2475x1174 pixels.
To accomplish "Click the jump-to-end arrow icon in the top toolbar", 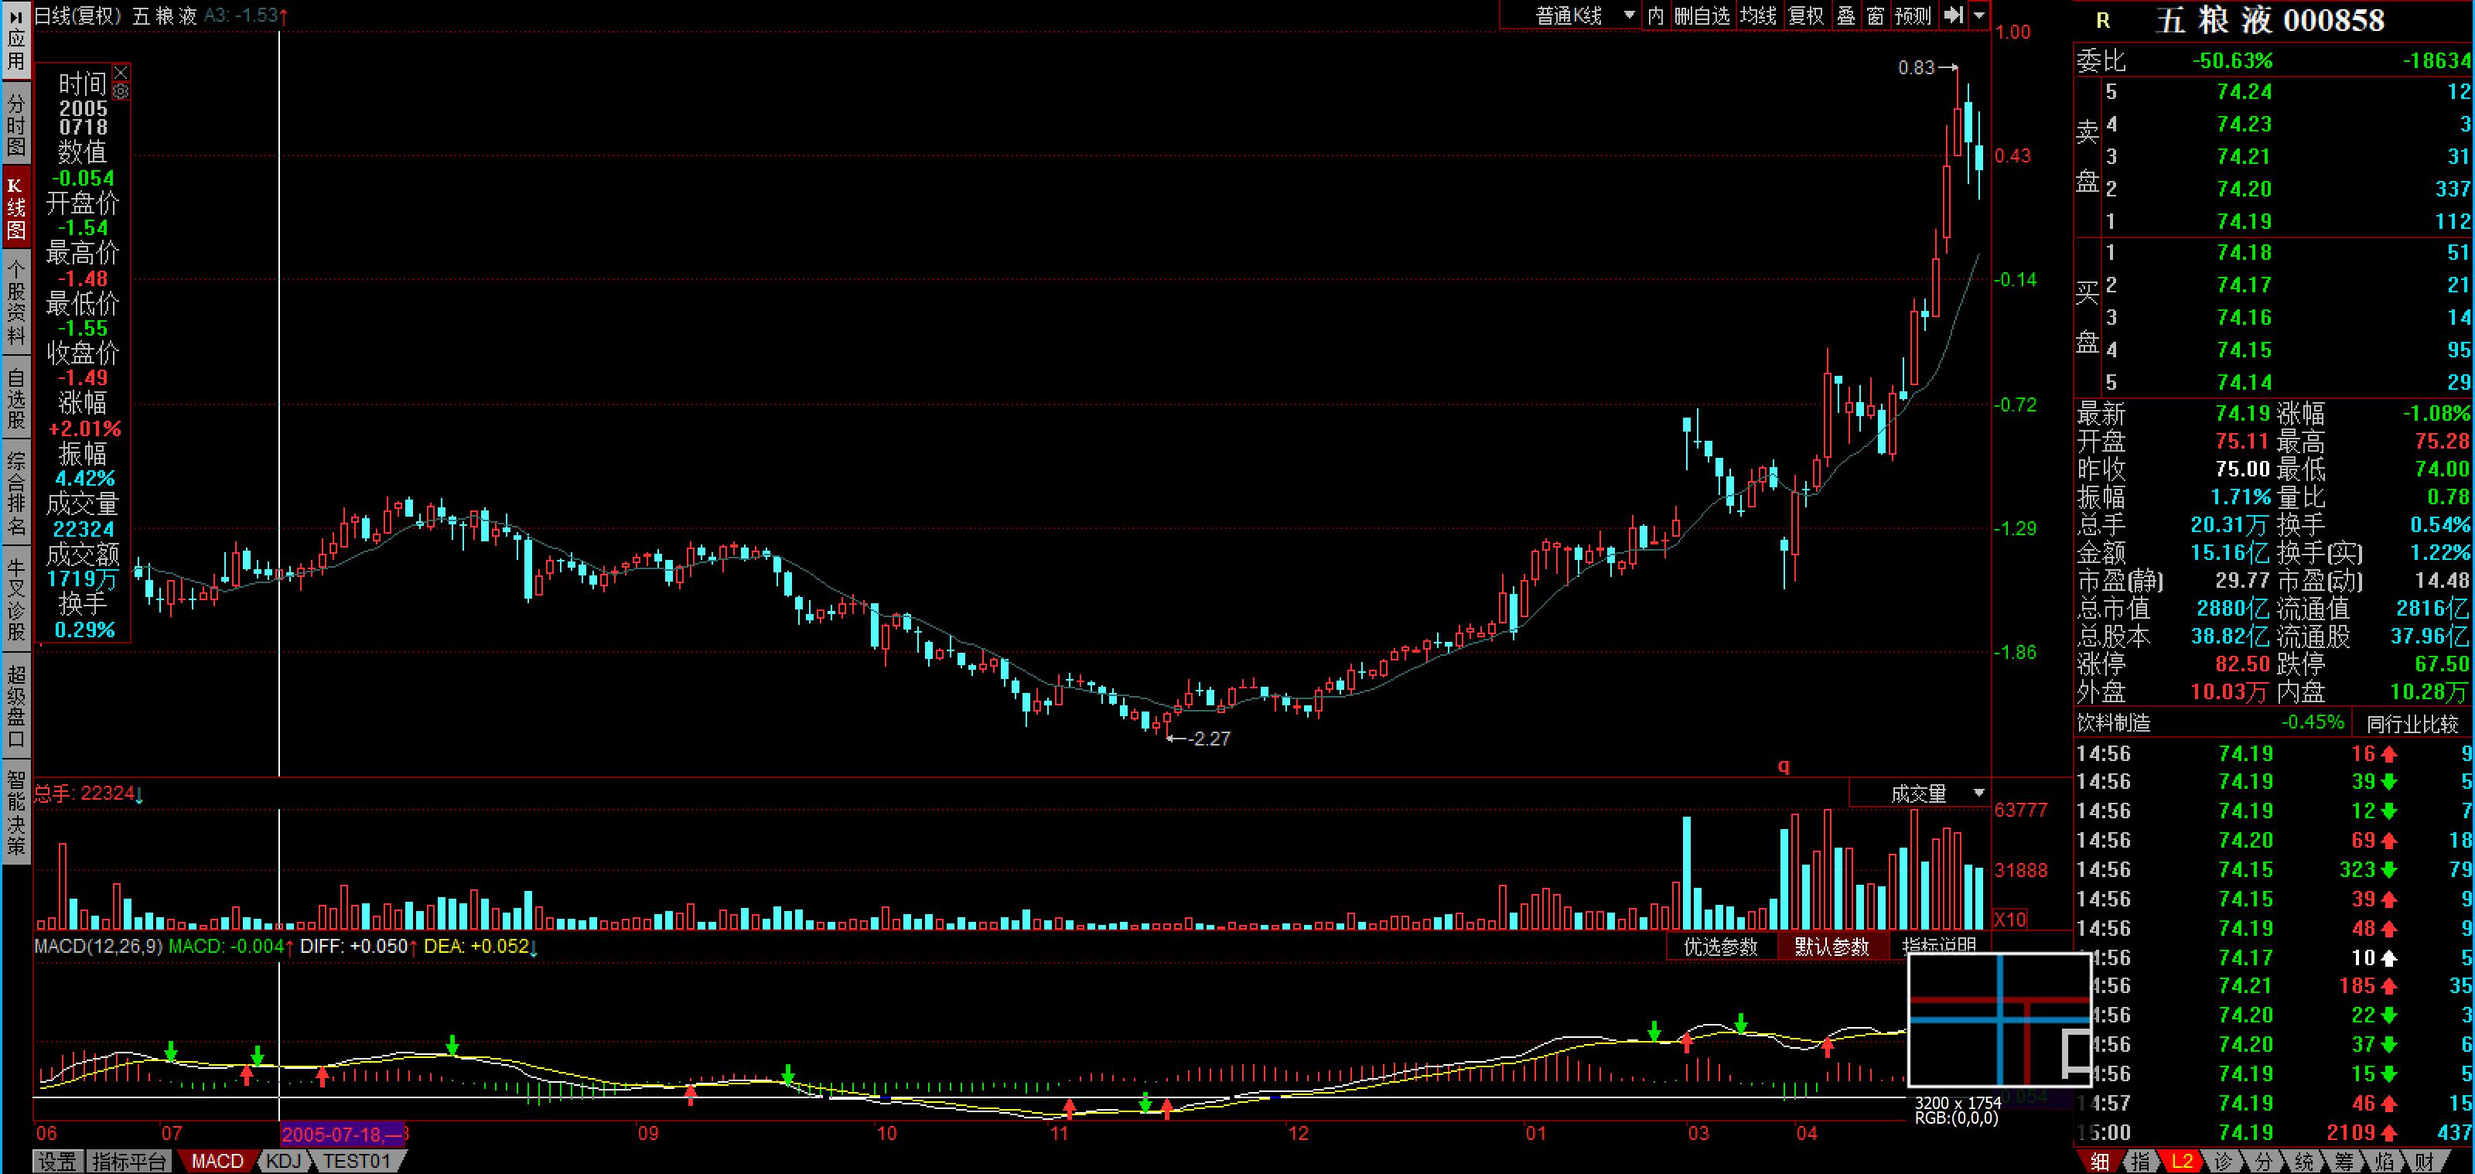I will [x=1953, y=15].
